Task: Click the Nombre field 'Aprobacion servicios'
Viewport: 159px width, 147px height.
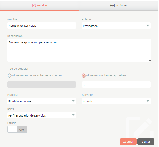Action: coord(42,26)
